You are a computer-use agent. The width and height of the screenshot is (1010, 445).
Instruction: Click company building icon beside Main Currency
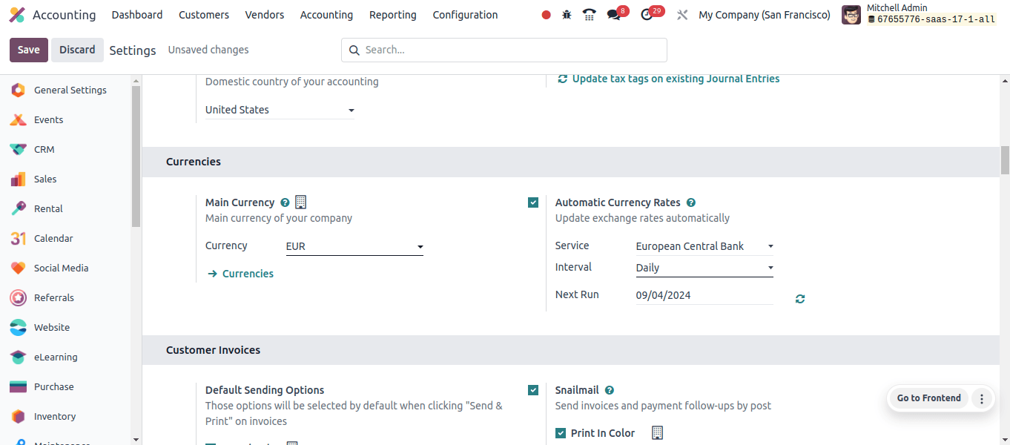(x=301, y=202)
